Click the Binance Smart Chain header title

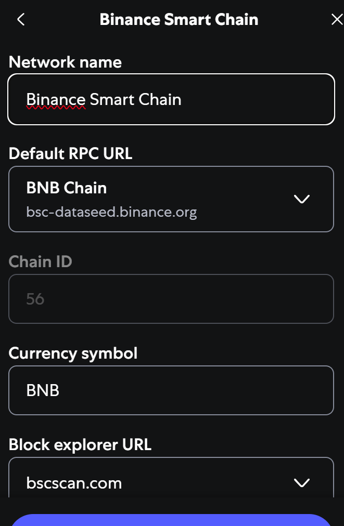[x=179, y=20]
